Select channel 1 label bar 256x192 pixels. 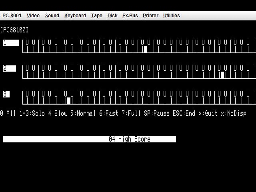click(x=11, y=43)
